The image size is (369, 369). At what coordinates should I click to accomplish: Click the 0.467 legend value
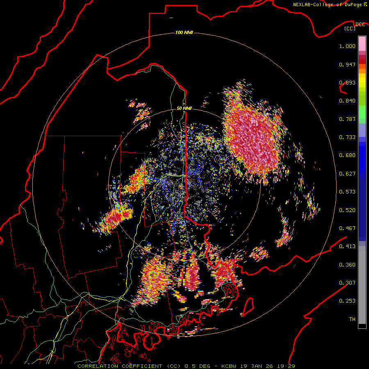(347, 228)
